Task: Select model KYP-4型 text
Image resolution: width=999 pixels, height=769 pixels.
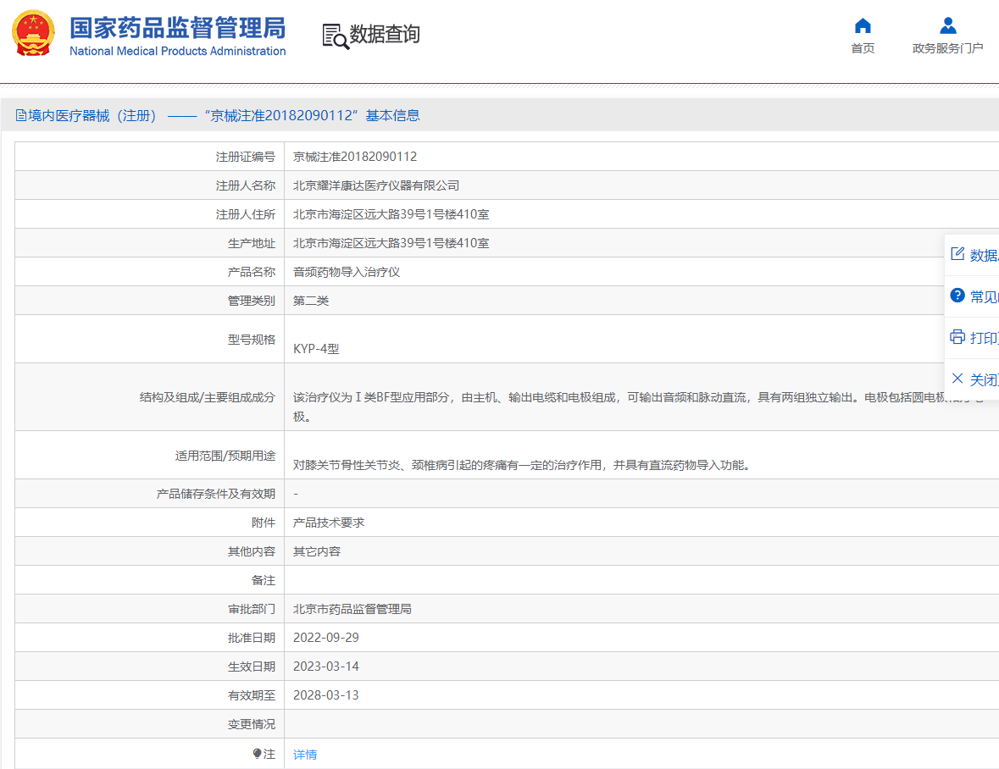Action: pos(316,349)
